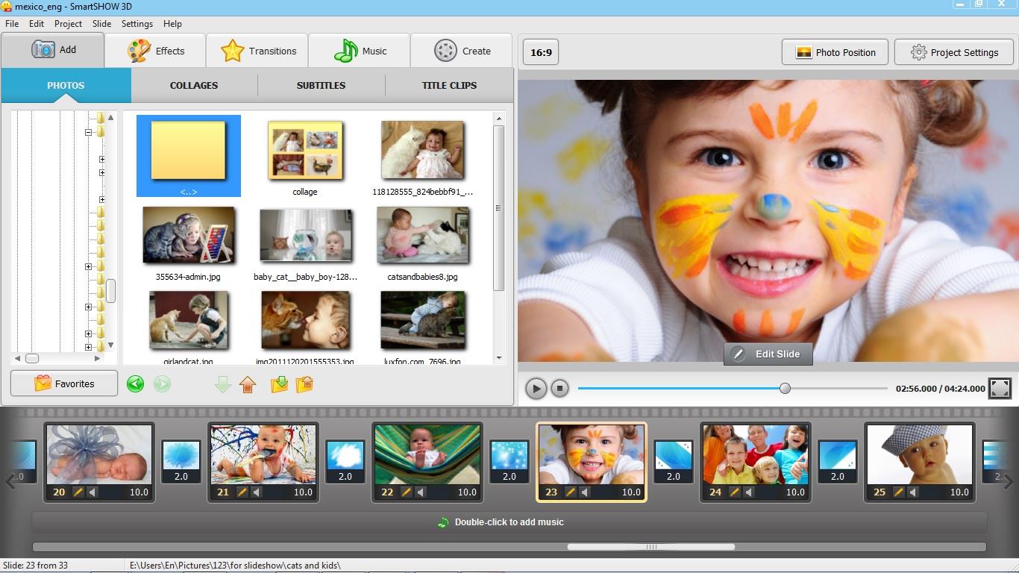Click the pencil icon on slide 24
This screenshot has height=573, width=1019.
tap(735, 492)
